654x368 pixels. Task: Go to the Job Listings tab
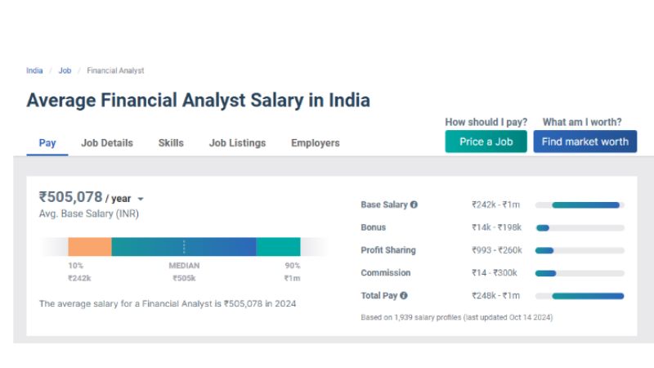237,142
